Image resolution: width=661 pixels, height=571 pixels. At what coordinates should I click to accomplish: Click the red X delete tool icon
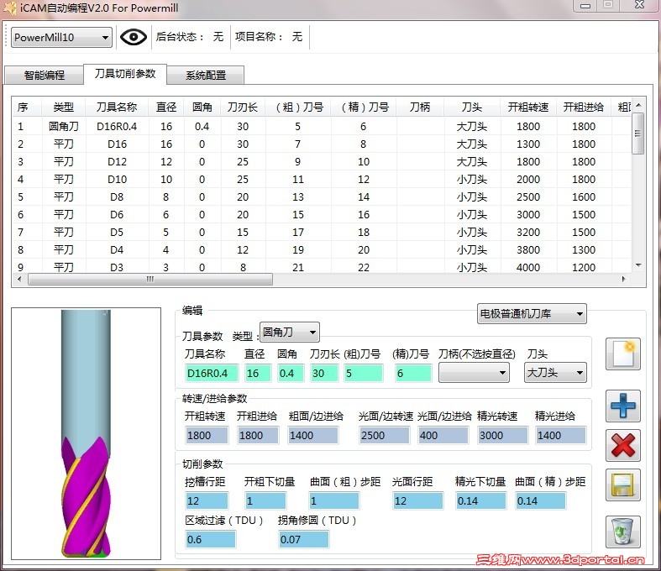coord(622,445)
